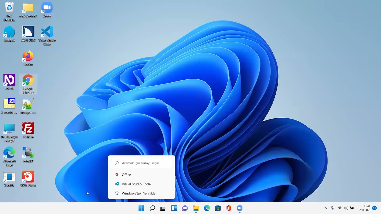
Task: Select the JAWS 2022 desktop shortcut
Action: pyautogui.click(x=28, y=34)
